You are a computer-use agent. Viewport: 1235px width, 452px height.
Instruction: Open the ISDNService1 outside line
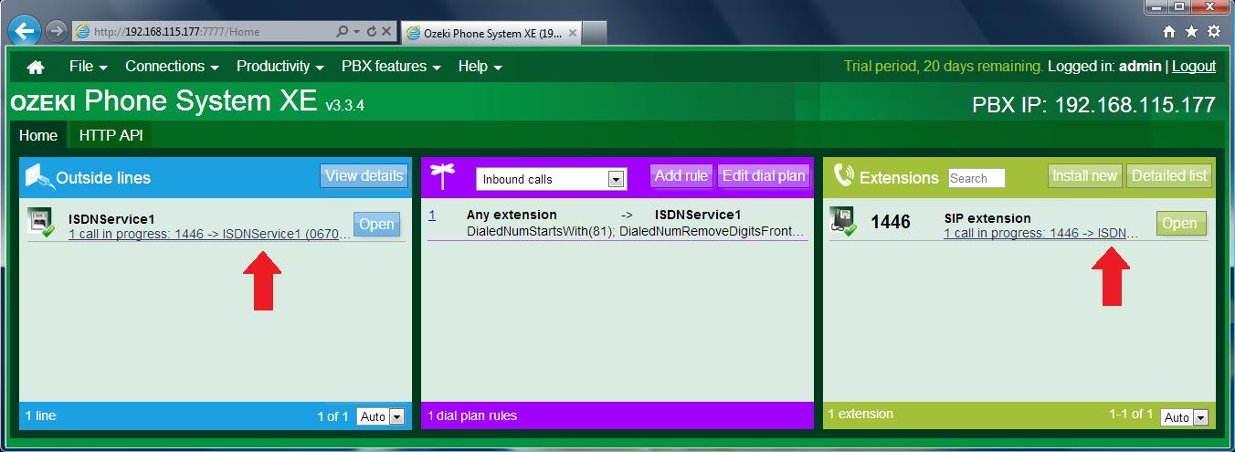point(376,225)
